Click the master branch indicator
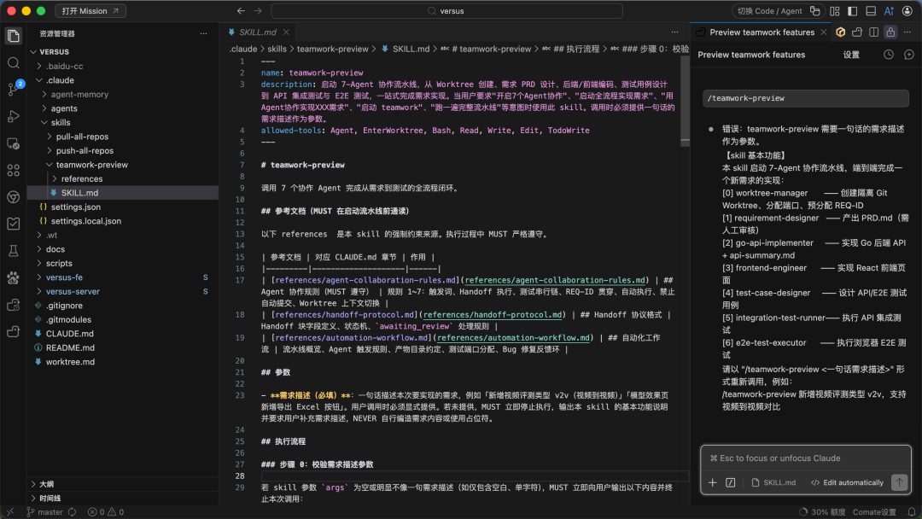This screenshot has height=519, width=922. click(44, 512)
